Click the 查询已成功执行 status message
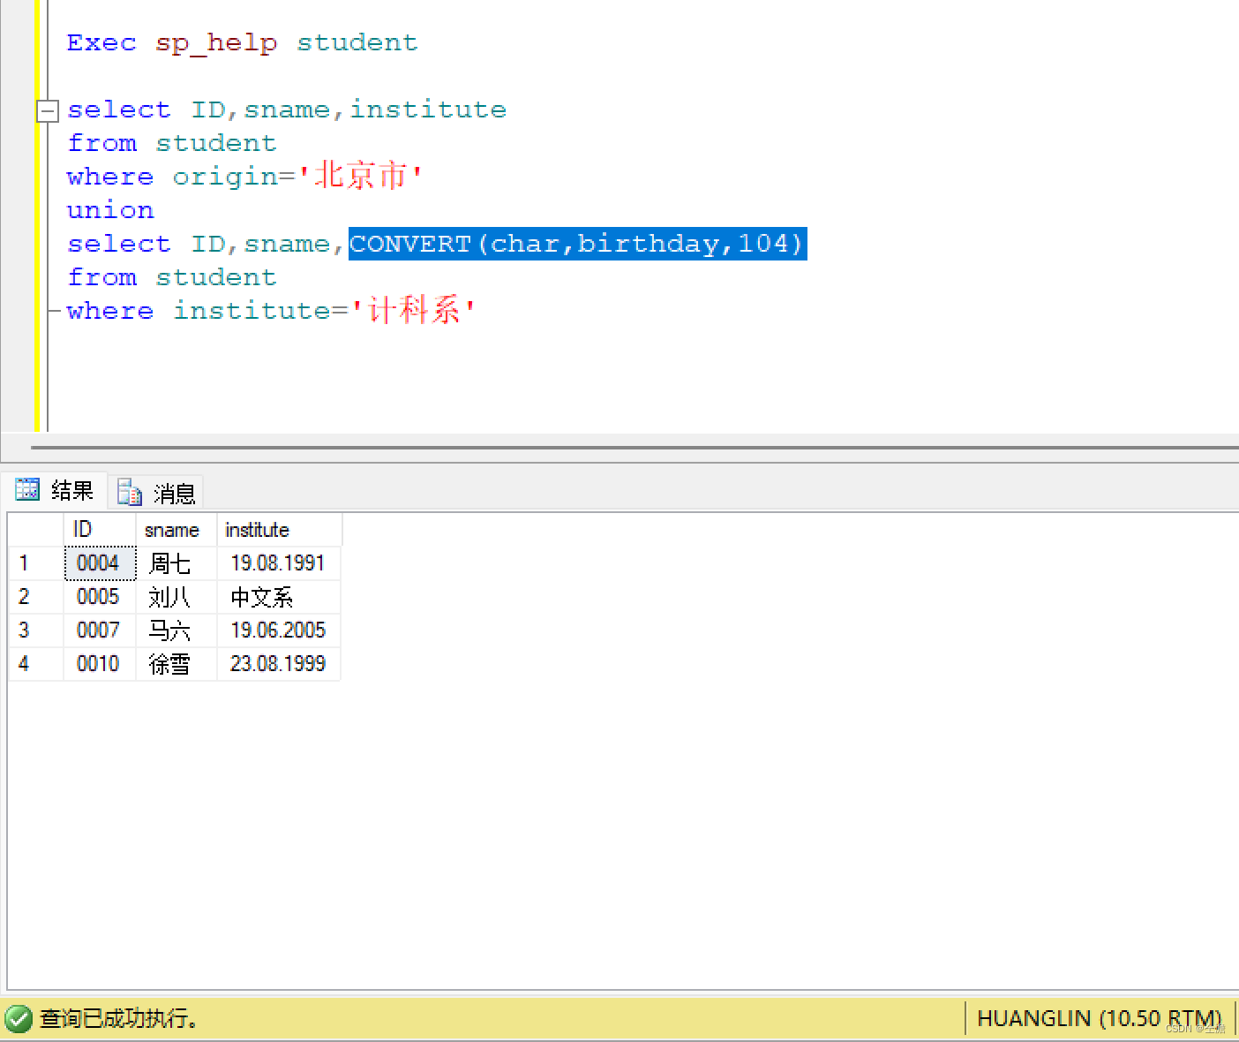Viewport: 1239px width, 1042px height. pyautogui.click(x=118, y=1018)
